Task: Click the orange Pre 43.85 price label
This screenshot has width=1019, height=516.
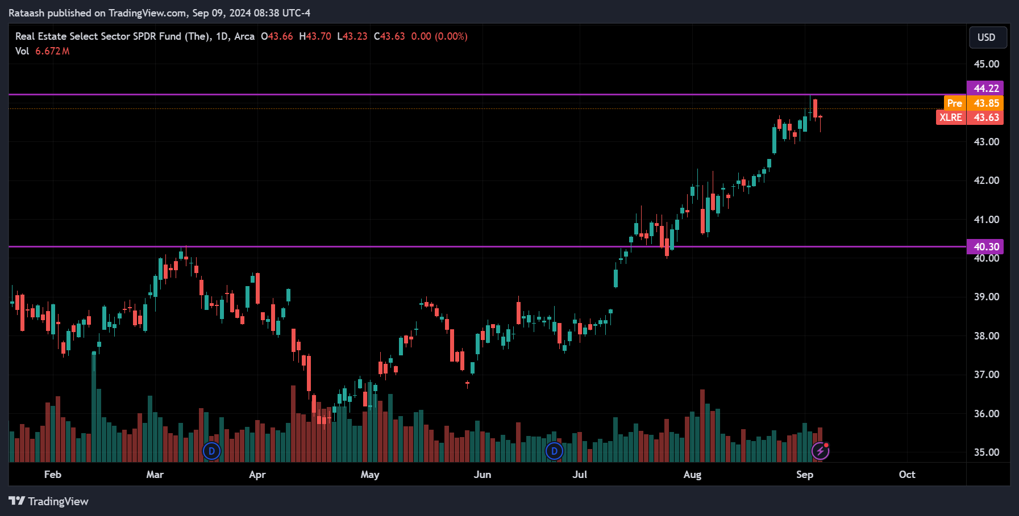Action: tap(974, 103)
